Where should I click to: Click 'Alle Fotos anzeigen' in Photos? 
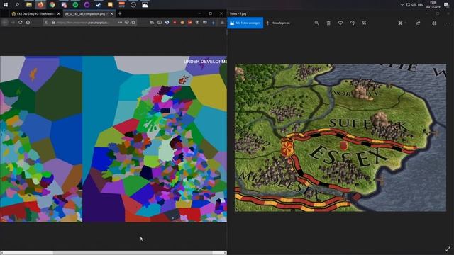point(245,23)
